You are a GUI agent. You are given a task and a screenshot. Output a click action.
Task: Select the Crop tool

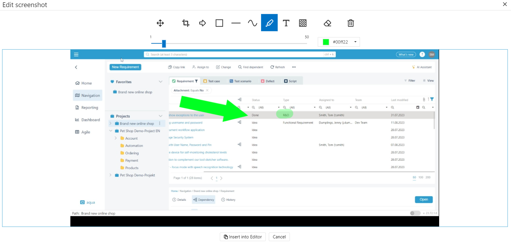pyautogui.click(x=186, y=23)
